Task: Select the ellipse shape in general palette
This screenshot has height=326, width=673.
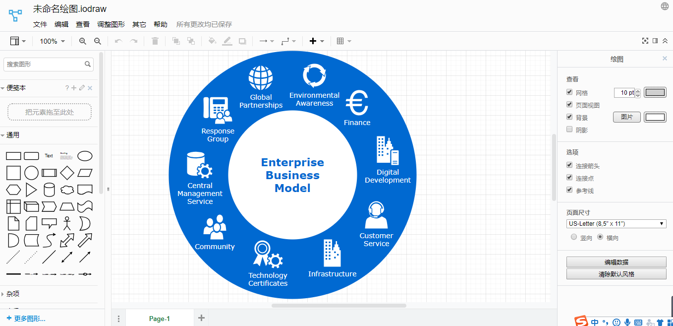Action: 85,156
